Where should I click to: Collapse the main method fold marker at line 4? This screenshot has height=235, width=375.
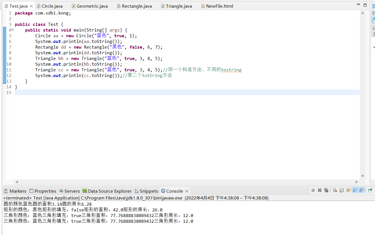pos(13,30)
